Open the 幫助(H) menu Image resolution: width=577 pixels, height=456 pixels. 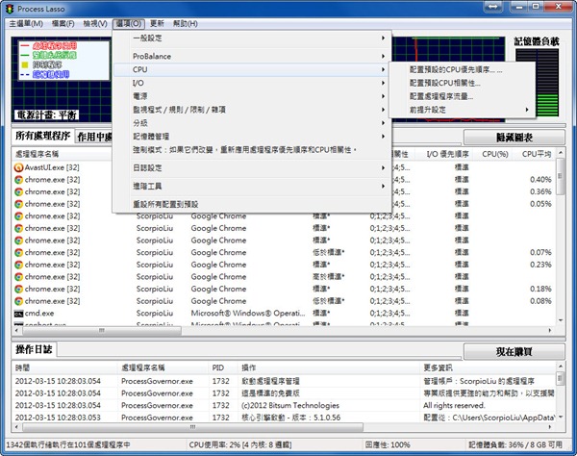click(185, 23)
